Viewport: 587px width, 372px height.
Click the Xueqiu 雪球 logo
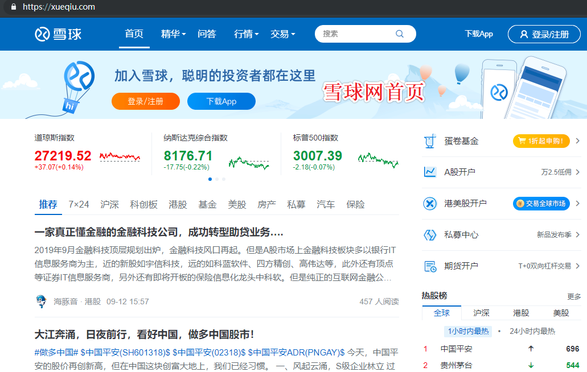pyautogui.click(x=58, y=34)
